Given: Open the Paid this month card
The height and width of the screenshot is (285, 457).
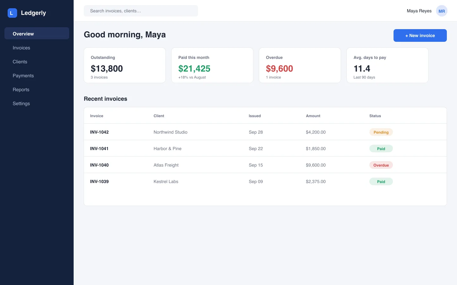Looking at the screenshot, I should pos(212,65).
